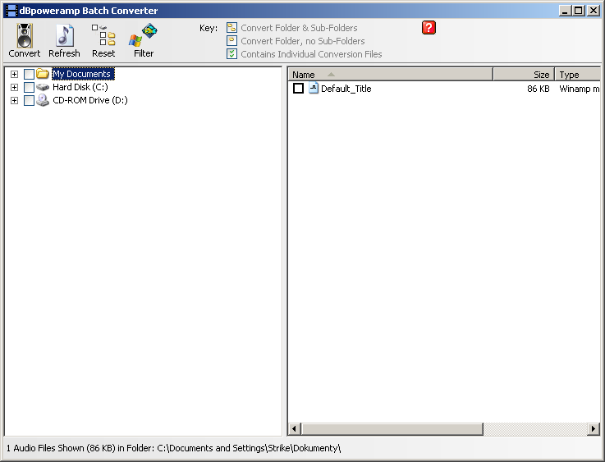Click the Convert speaker icon

pos(25,35)
